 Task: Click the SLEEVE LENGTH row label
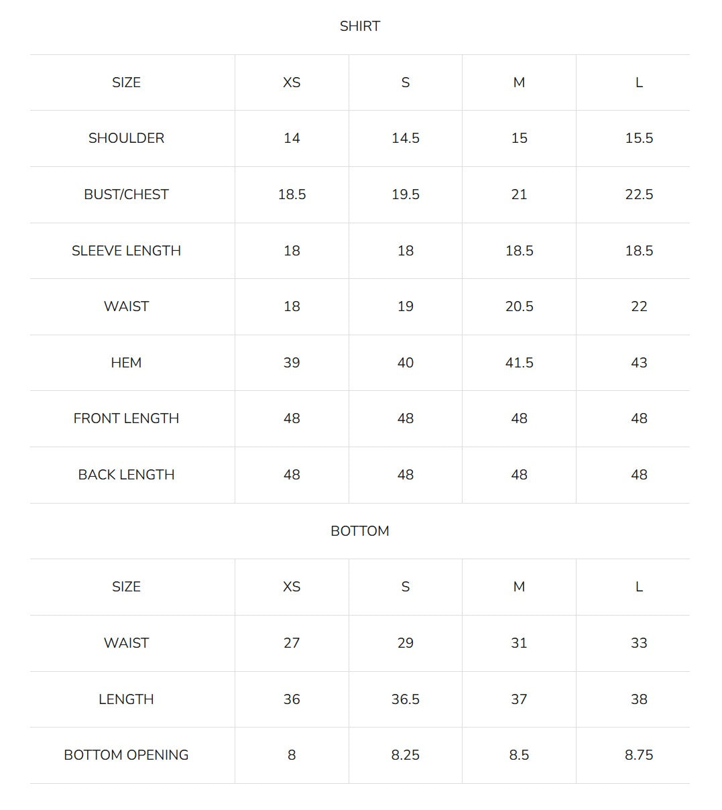point(126,251)
